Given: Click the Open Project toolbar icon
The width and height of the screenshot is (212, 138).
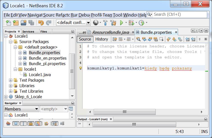Looking at the screenshot, I should [23, 23].
